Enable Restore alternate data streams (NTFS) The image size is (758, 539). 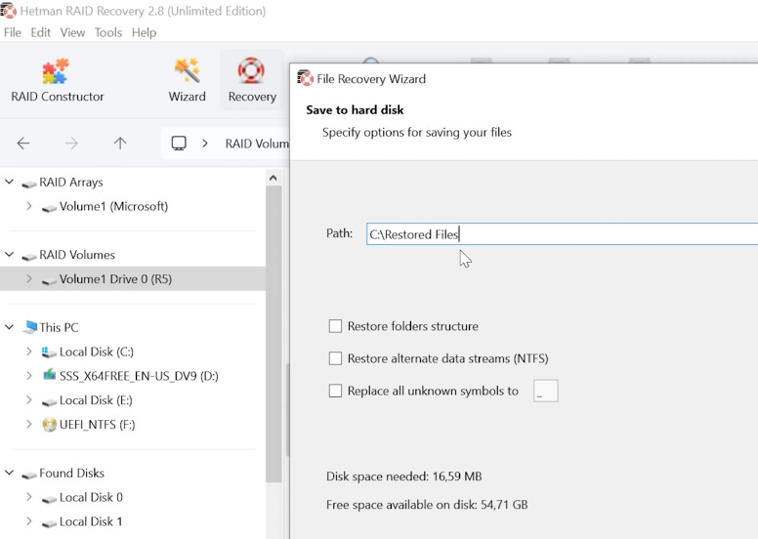tap(335, 358)
